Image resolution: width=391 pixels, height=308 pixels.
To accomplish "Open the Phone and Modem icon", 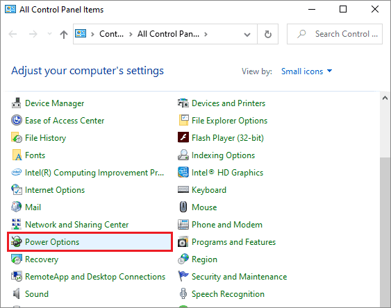I will tap(183, 224).
